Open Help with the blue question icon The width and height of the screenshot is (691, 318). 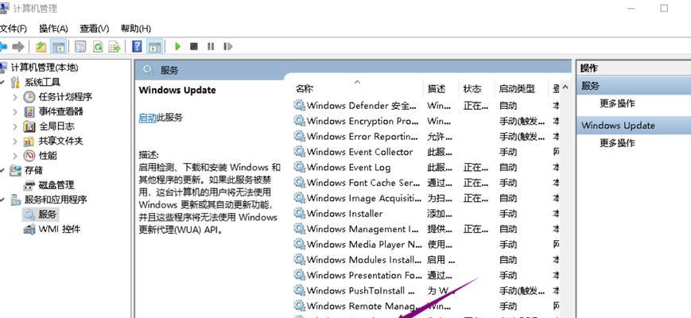pos(137,46)
